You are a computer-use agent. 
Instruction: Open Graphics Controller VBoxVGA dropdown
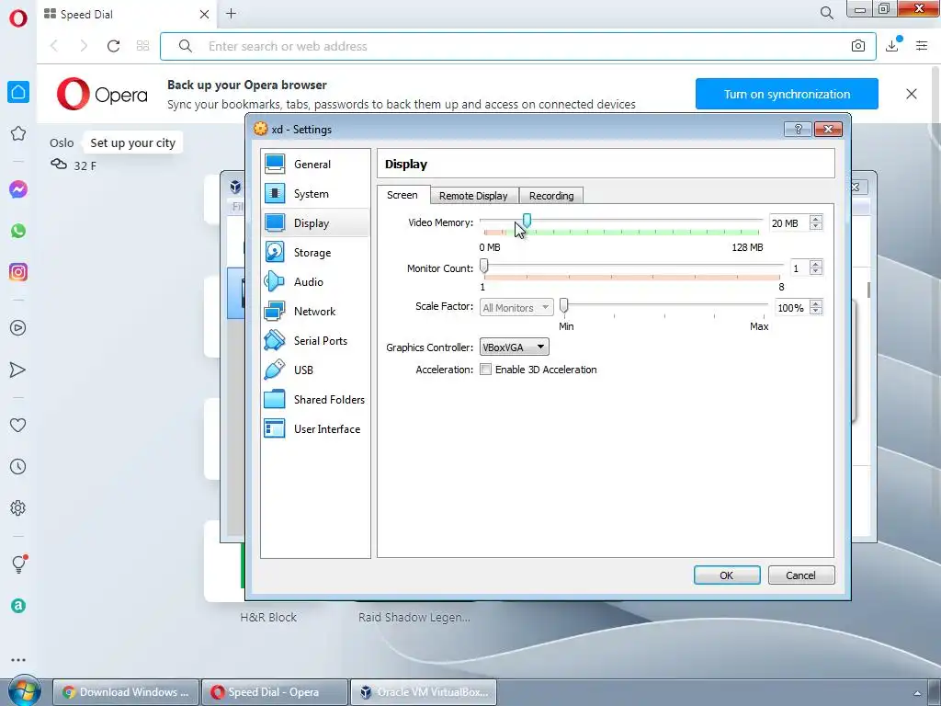(x=515, y=347)
